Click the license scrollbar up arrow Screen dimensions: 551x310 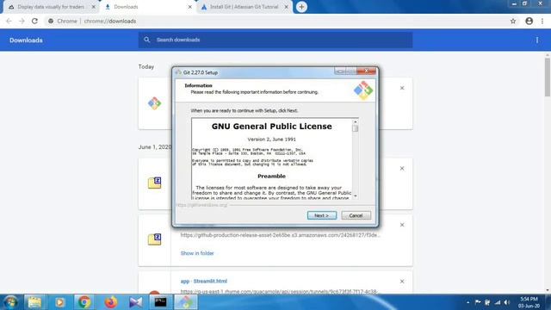tap(356, 121)
